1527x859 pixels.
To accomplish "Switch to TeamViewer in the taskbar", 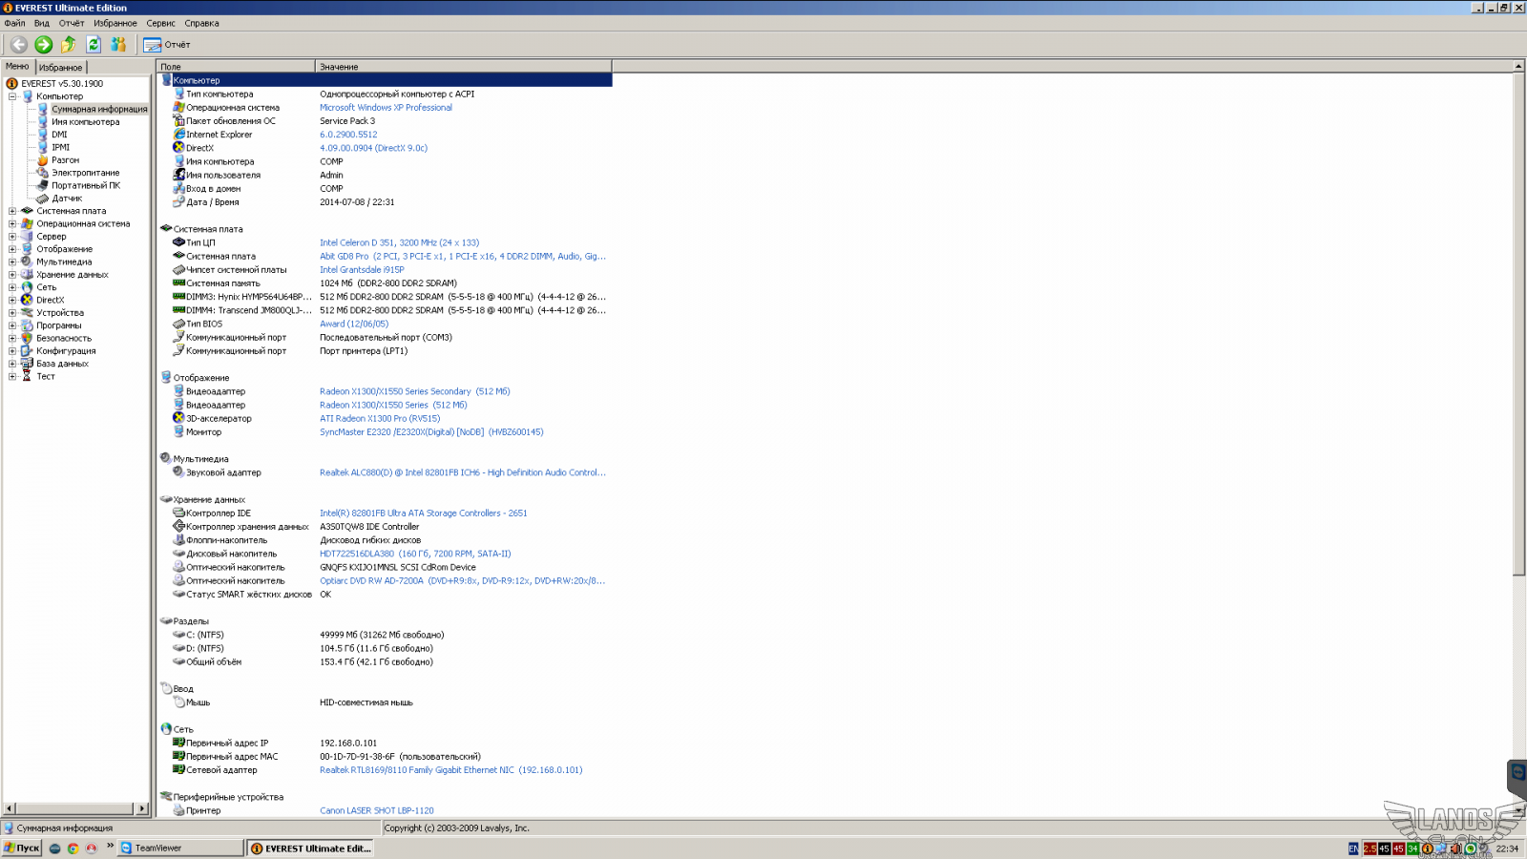I will pos(179,848).
